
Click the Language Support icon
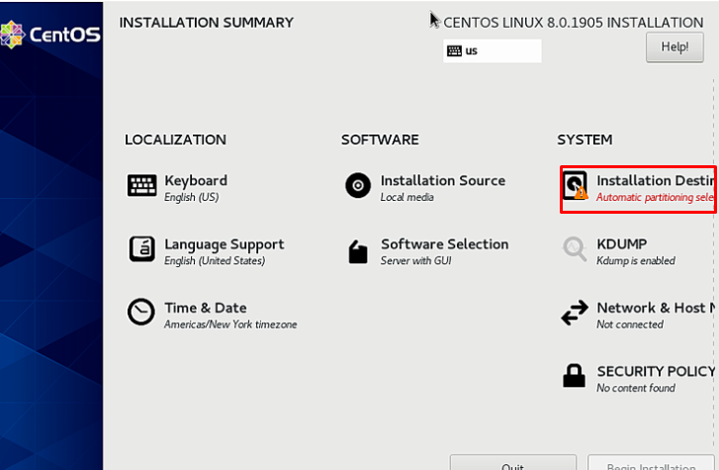(x=141, y=248)
